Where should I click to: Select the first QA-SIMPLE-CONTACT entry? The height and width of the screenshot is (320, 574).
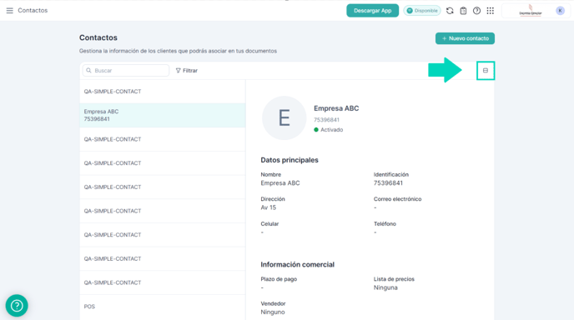(x=163, y=92)
